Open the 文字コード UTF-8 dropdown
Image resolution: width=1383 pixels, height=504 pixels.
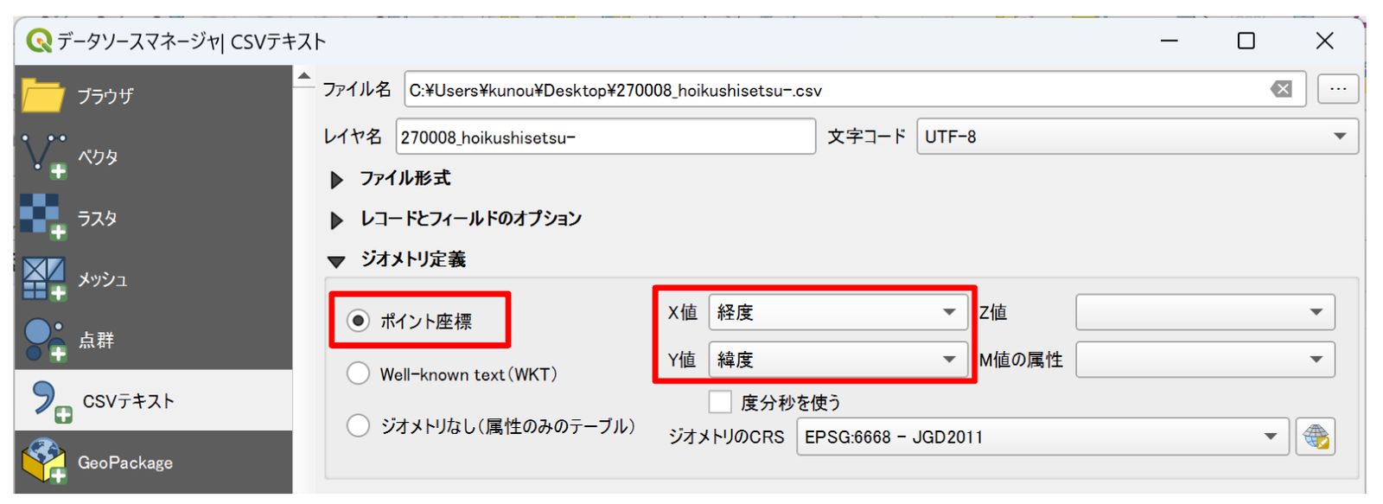(1137, 137)
